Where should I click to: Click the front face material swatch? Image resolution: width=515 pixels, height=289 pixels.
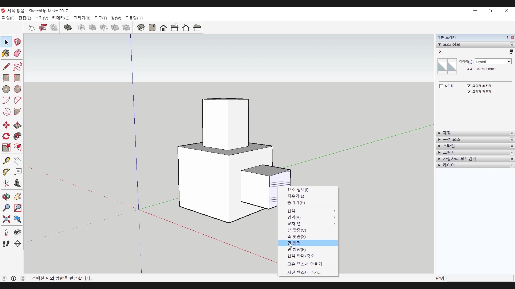442,66
